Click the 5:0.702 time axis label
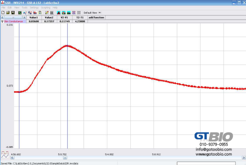The image size is (246, 165). pos(62,154)
